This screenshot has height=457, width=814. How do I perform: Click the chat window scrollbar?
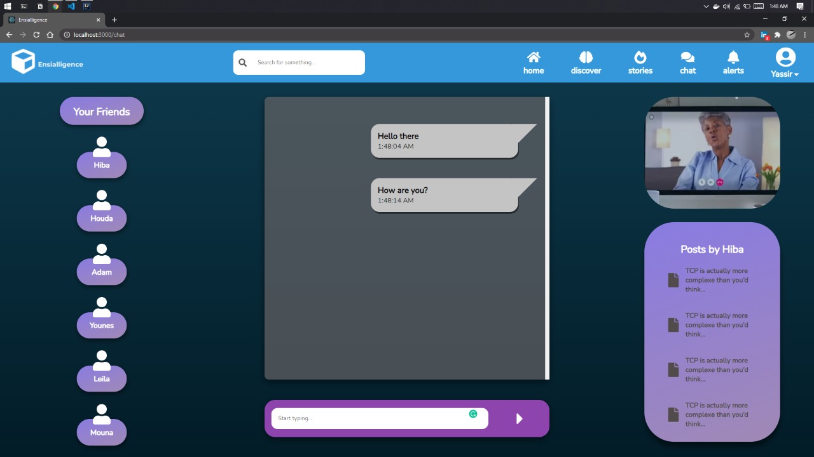pos(546,238)
